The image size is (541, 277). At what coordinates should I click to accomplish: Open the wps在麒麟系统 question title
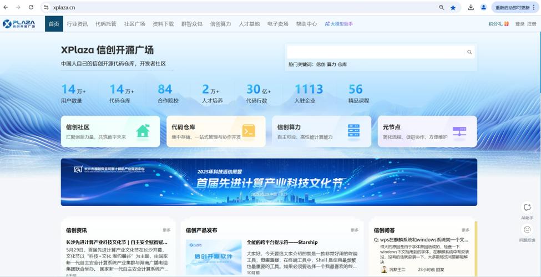(421, 240)
